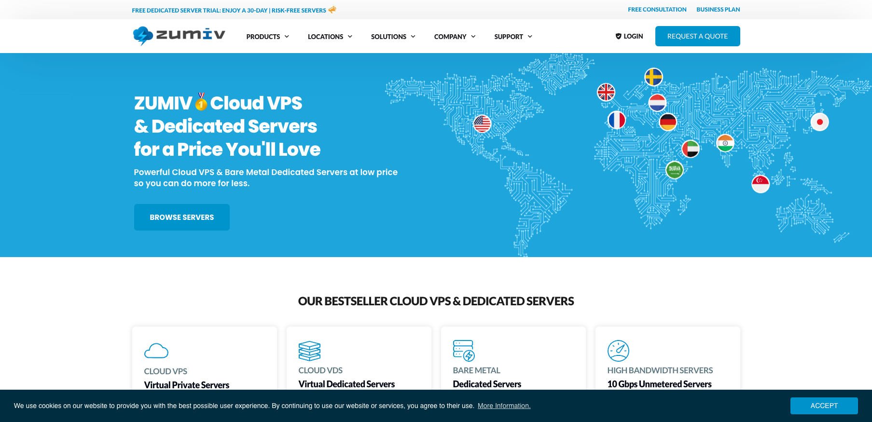872x422 pixels.
Task: Click the gold medal icon in headline
Action: (x=201, y=102)
